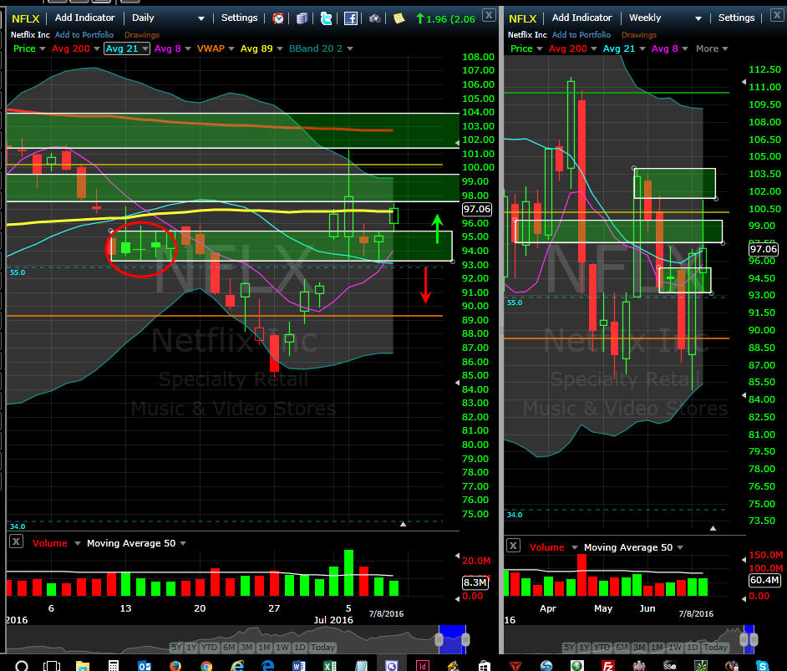This screenshot has width=787, height=671.
Task: Open Notepad icon in the taskbar
Action: coord(361,665)
